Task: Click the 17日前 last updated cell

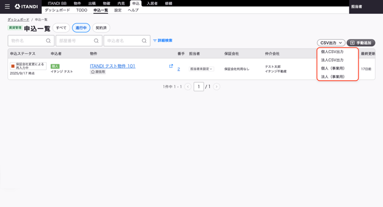Action: 366,69
